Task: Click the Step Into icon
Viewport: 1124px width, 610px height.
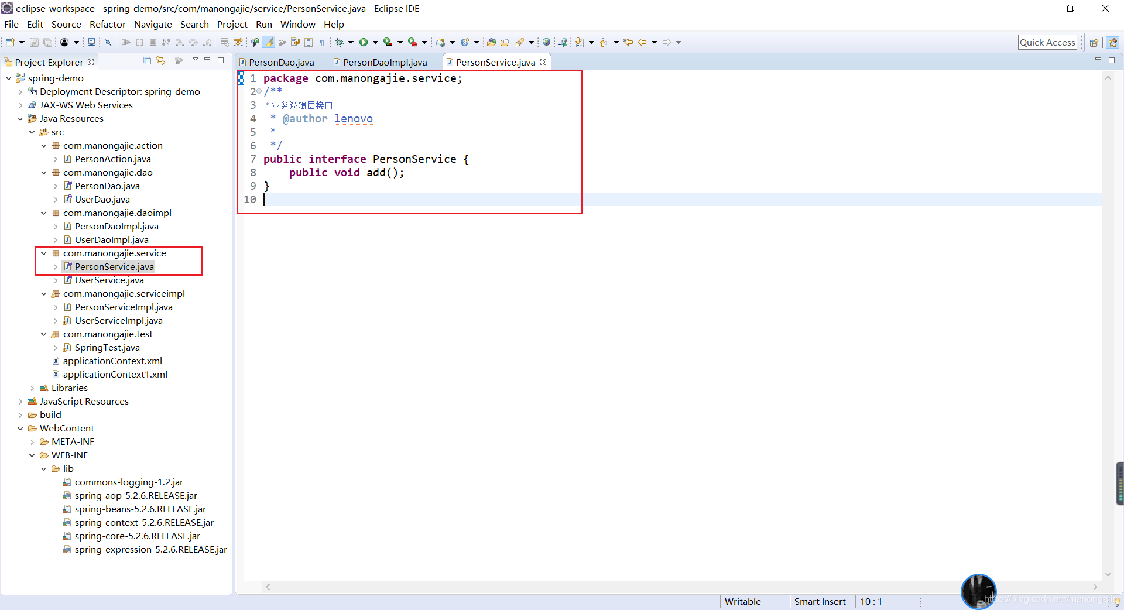Action: click(x=180, y=42)
